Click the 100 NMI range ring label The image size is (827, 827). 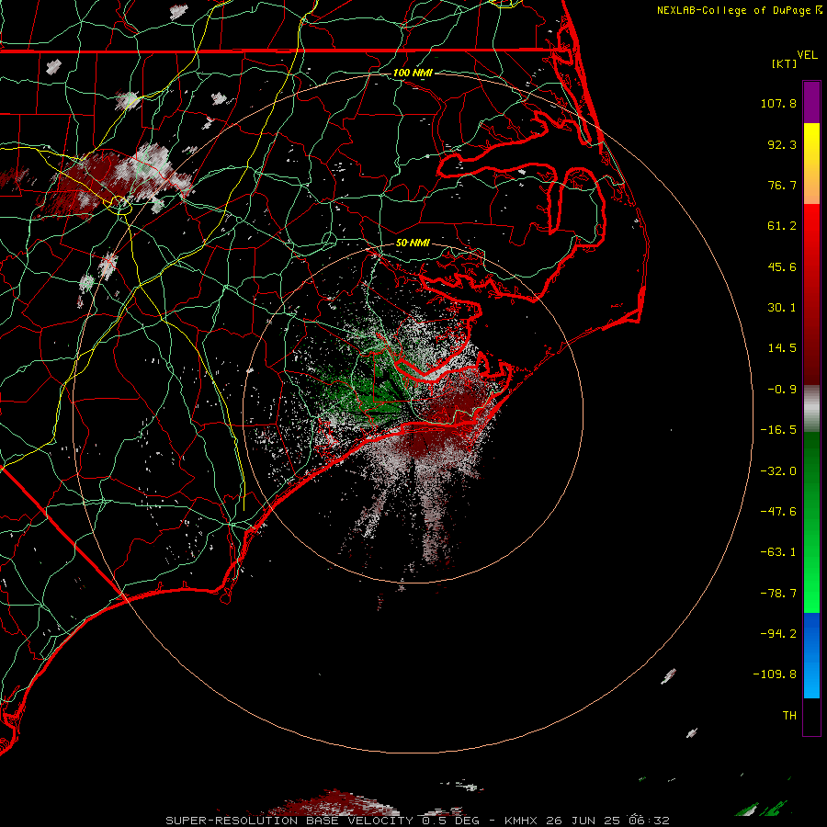413,73
